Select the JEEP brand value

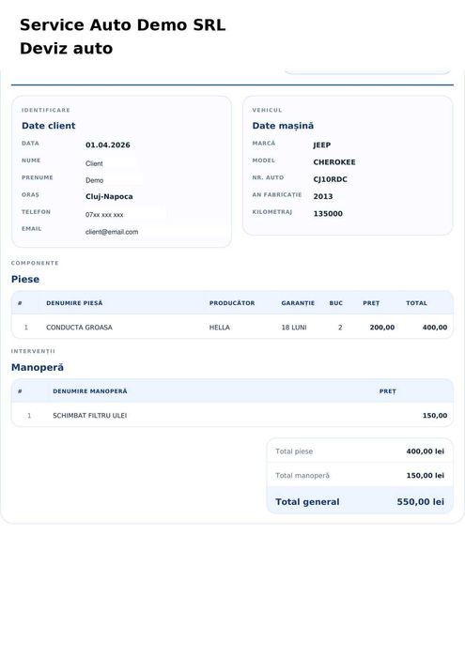[321, 145]
